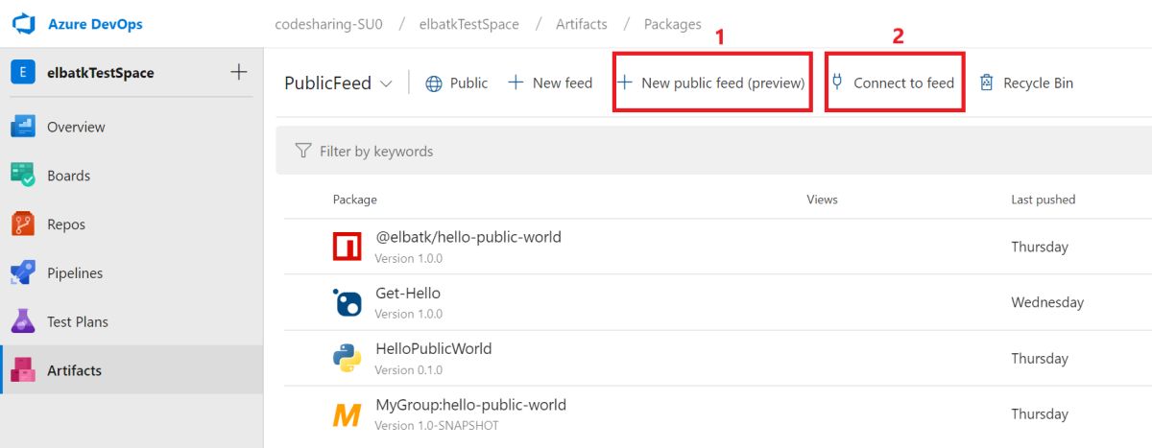Screen dimensions: 1152x448
Task: Open the PublicFeed feed picker dropdown
Action: 338,83
